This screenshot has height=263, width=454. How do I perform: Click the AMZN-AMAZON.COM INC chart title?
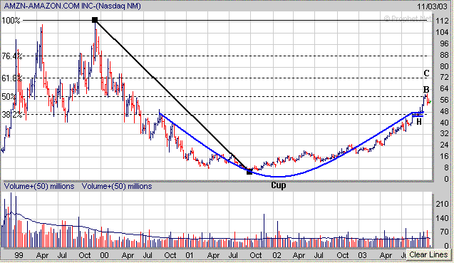72,6
